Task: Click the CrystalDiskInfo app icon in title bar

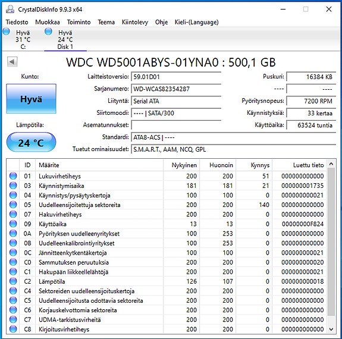Action: coord(10,9)
